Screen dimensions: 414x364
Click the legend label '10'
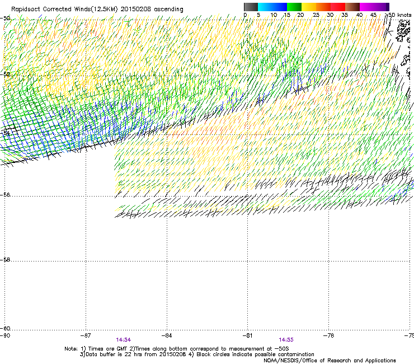point(274,15)
